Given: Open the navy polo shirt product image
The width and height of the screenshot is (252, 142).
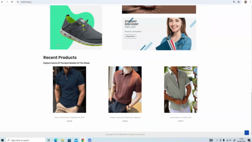Looking at the screenshot, I should [69, 90].
